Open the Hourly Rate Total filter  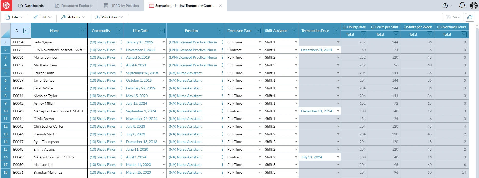tap(363, 34)
